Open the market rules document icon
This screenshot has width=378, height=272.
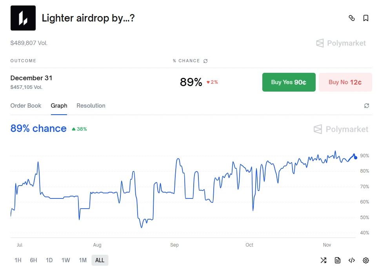[337, 260]
